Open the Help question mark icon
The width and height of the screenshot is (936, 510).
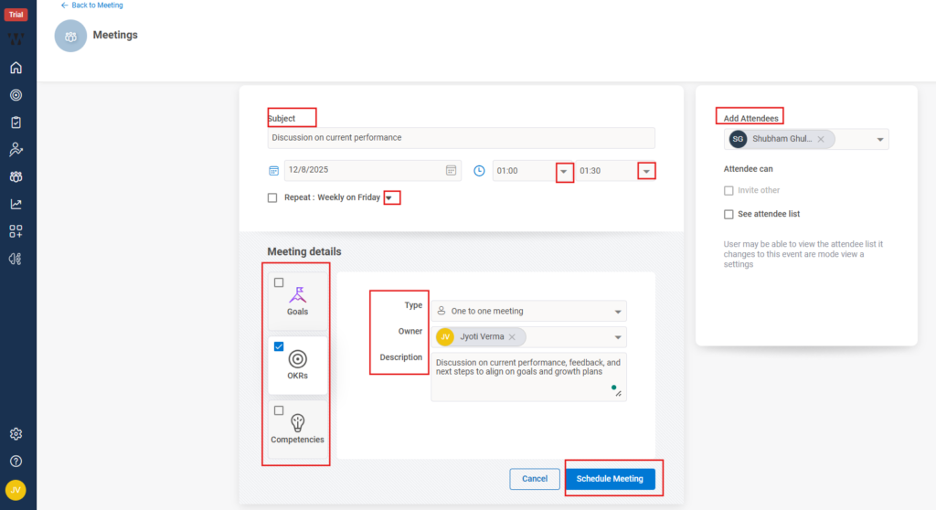(x=16, y=462)
